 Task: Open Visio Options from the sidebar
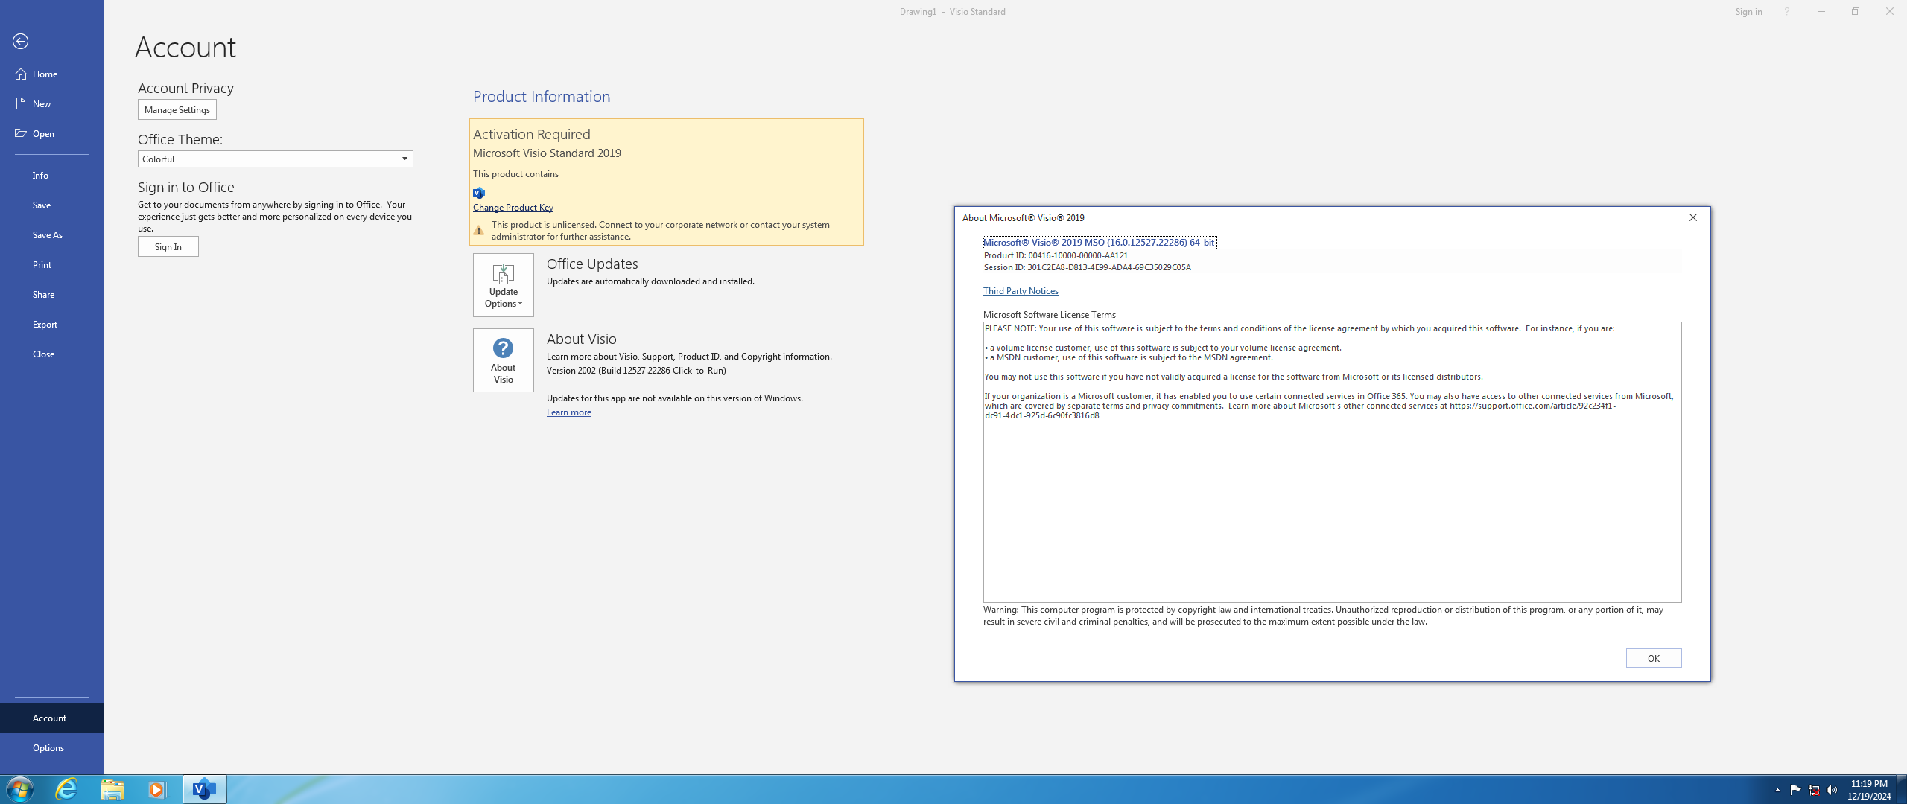click(52, 747)
